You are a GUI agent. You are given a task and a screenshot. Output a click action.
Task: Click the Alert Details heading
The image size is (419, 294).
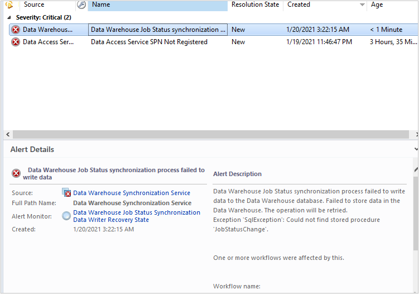32,149
